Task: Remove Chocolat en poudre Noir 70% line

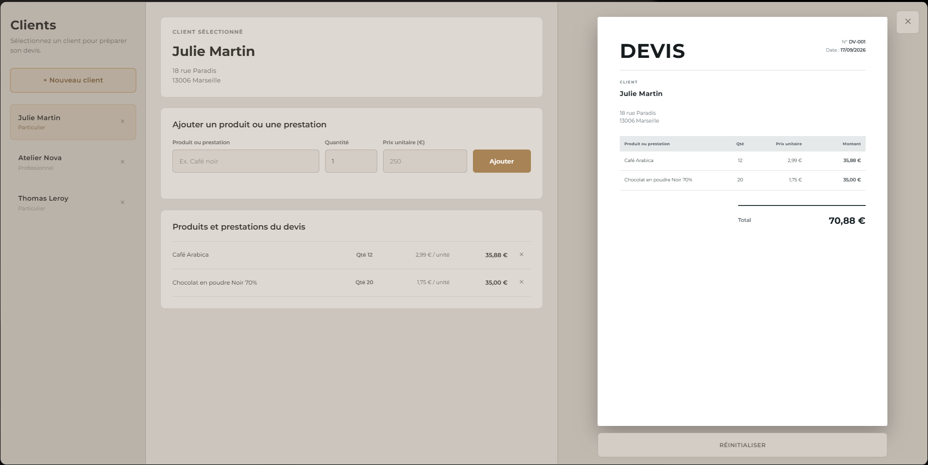Action: click(521, 282)
